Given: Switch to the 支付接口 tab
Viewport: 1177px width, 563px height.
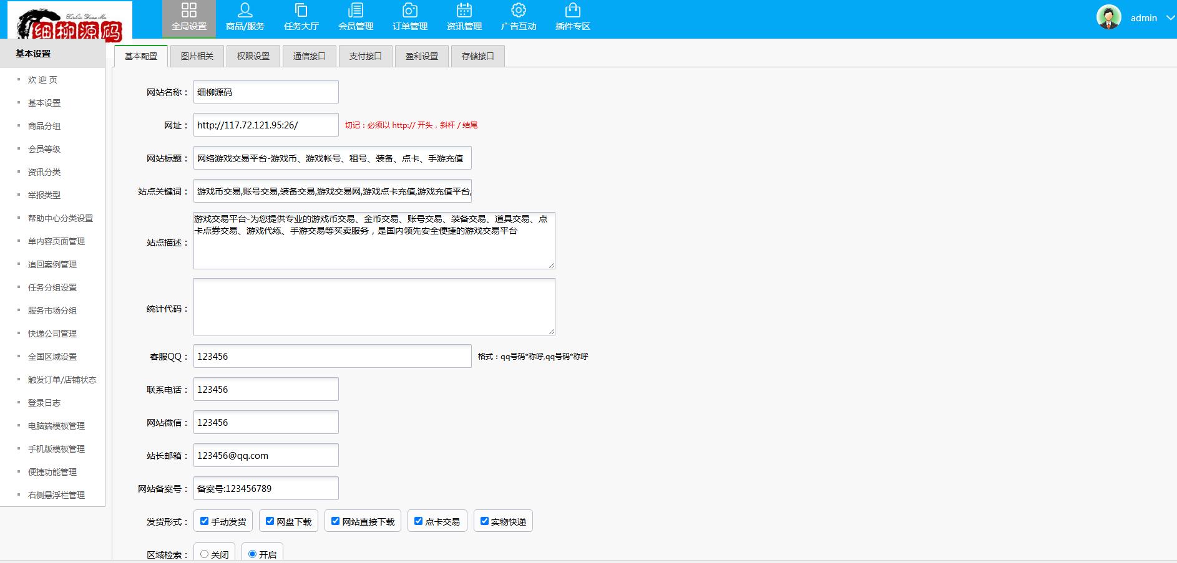Looking at the screenshot, I should [365, 56].
